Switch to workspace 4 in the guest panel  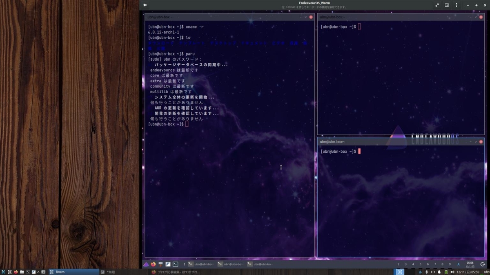click(x=413, y=264)
